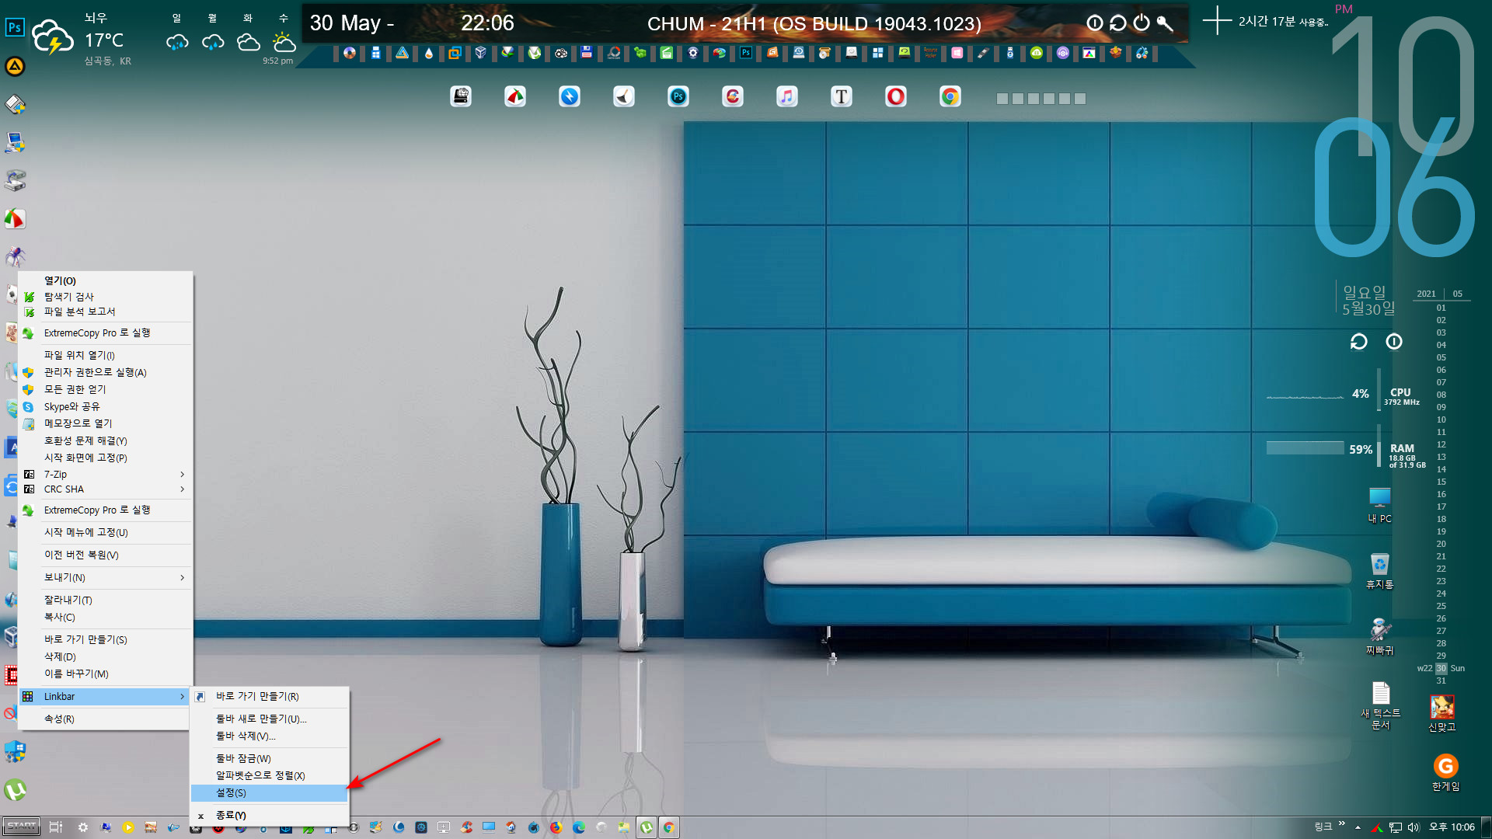Choose 메모장으로 열기 entry
The image size is (1492, 839).
[x=105, y=423]
